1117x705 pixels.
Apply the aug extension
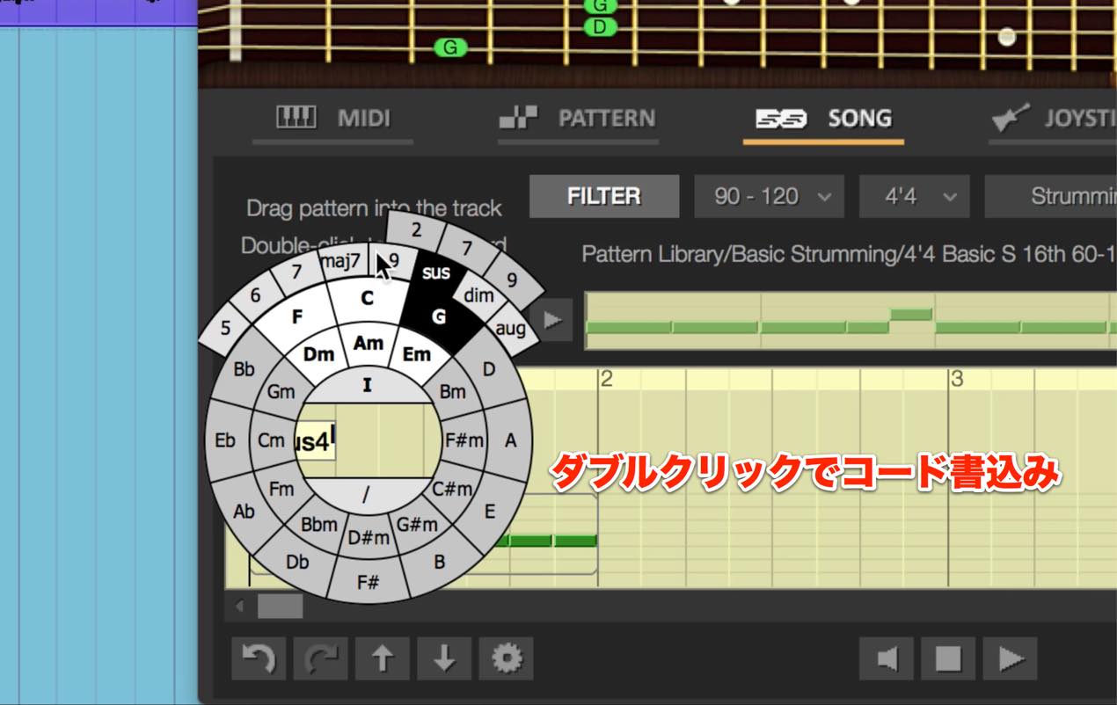point(510,329)
